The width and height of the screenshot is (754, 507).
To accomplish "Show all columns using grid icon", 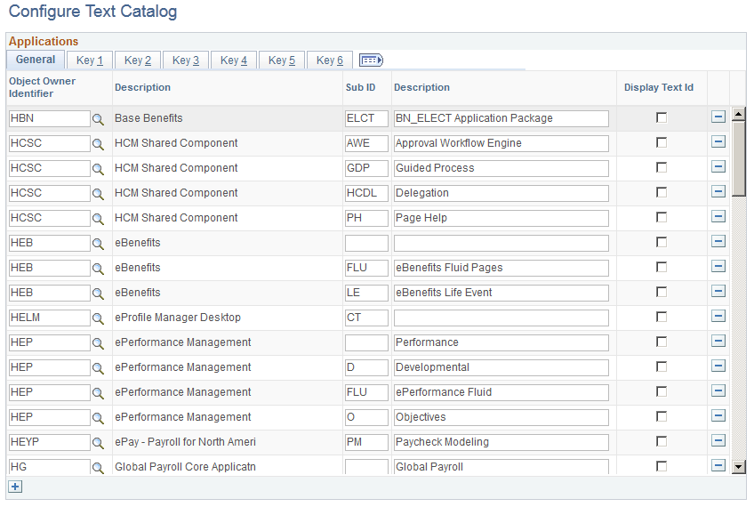I will (371, 60).
